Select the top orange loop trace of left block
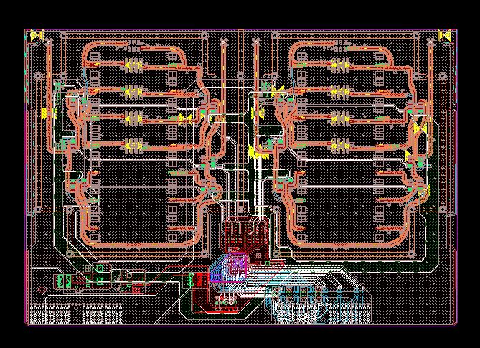Image resolution: width=480 pixels, height=348 pixels. (x=133, y=44)
